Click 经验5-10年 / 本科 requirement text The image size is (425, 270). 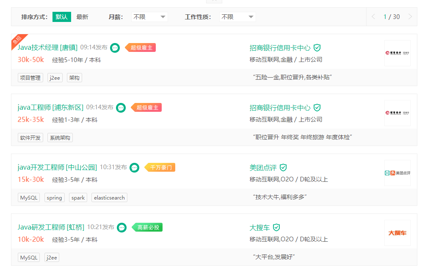[x=77, y=60]
